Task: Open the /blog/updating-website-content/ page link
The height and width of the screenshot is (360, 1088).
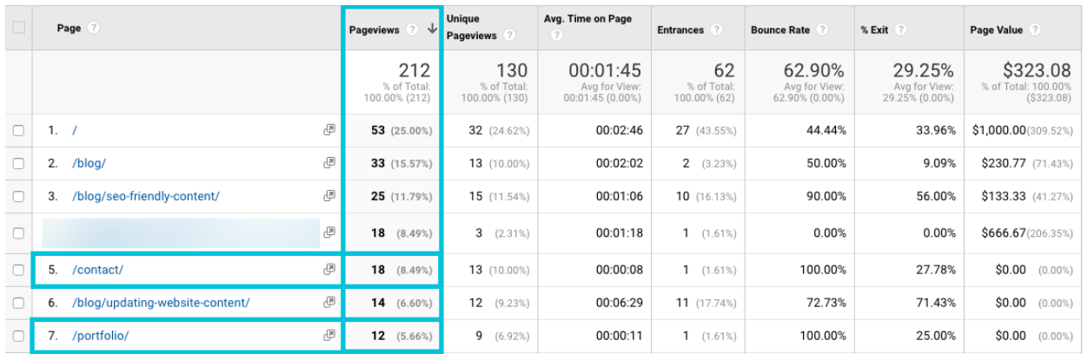Action: click(x=161, y=303)
